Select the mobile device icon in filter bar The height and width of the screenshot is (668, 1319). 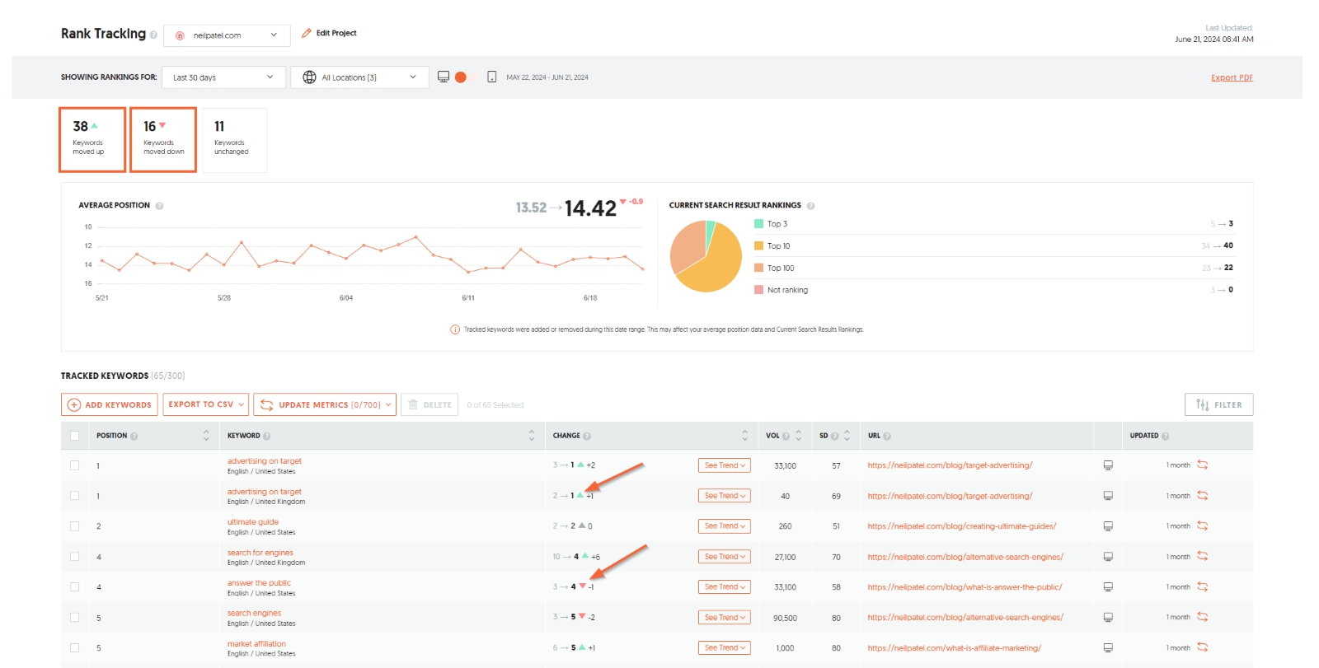tap(491, 77)
